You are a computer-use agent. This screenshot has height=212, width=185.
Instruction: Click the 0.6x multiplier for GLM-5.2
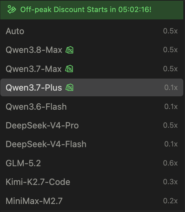pyautogui.click(x=170, y=163)
